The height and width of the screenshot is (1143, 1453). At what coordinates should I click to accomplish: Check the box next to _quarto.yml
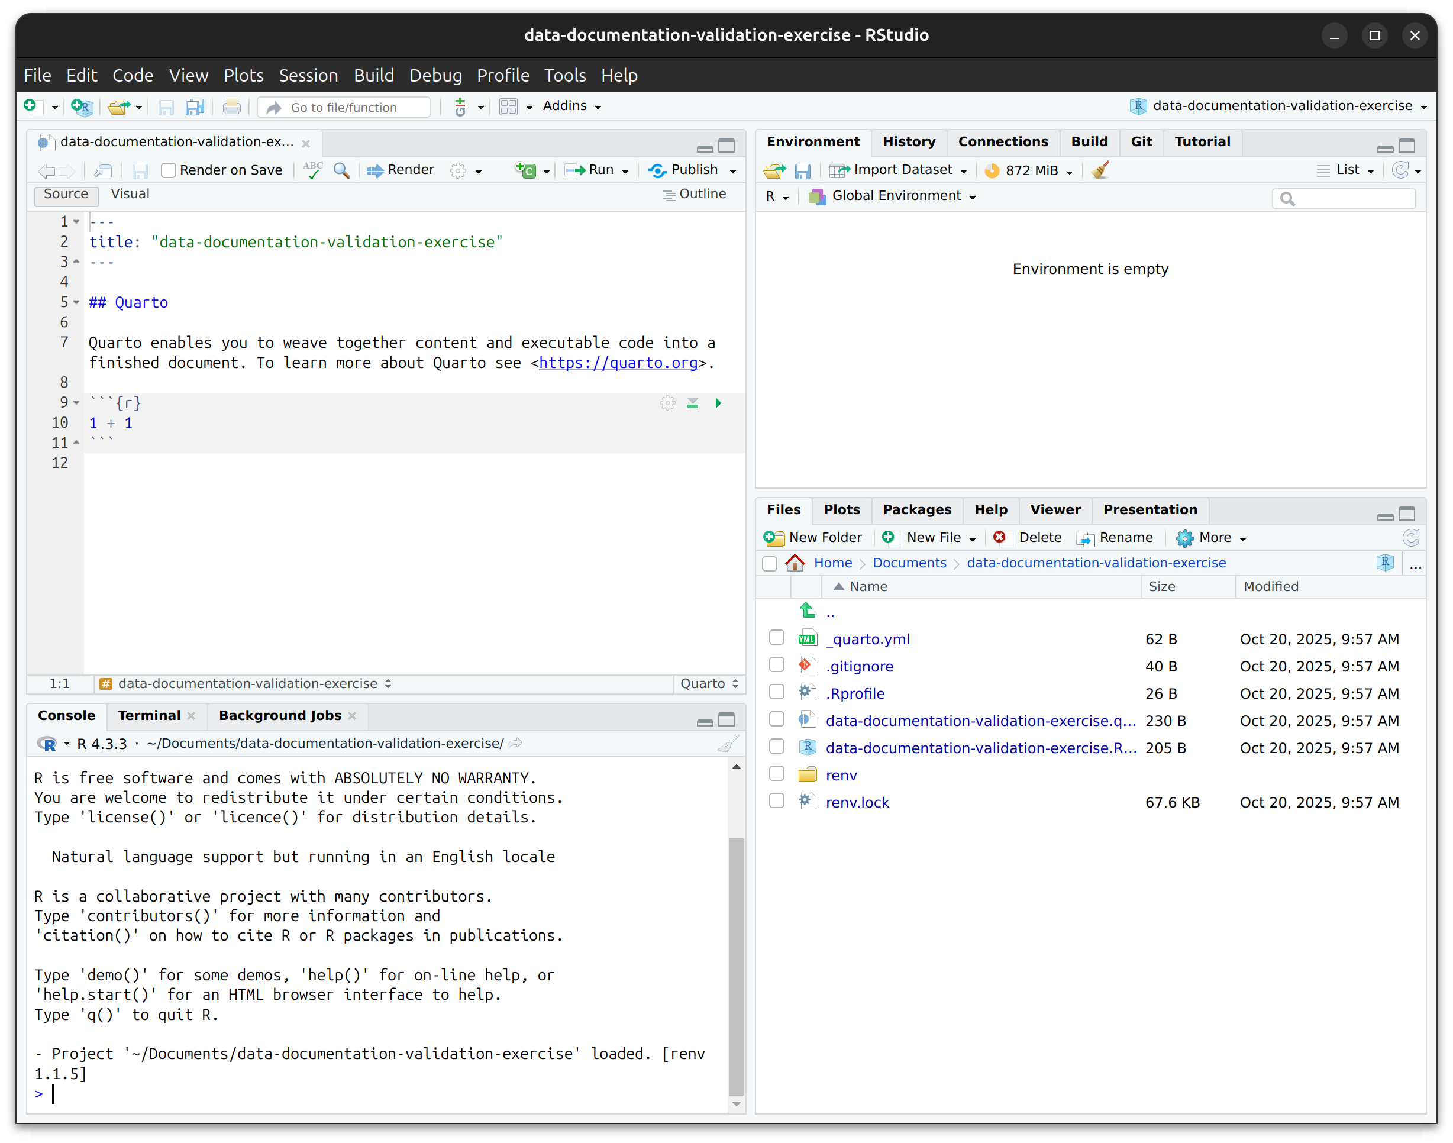click(776, 638)
